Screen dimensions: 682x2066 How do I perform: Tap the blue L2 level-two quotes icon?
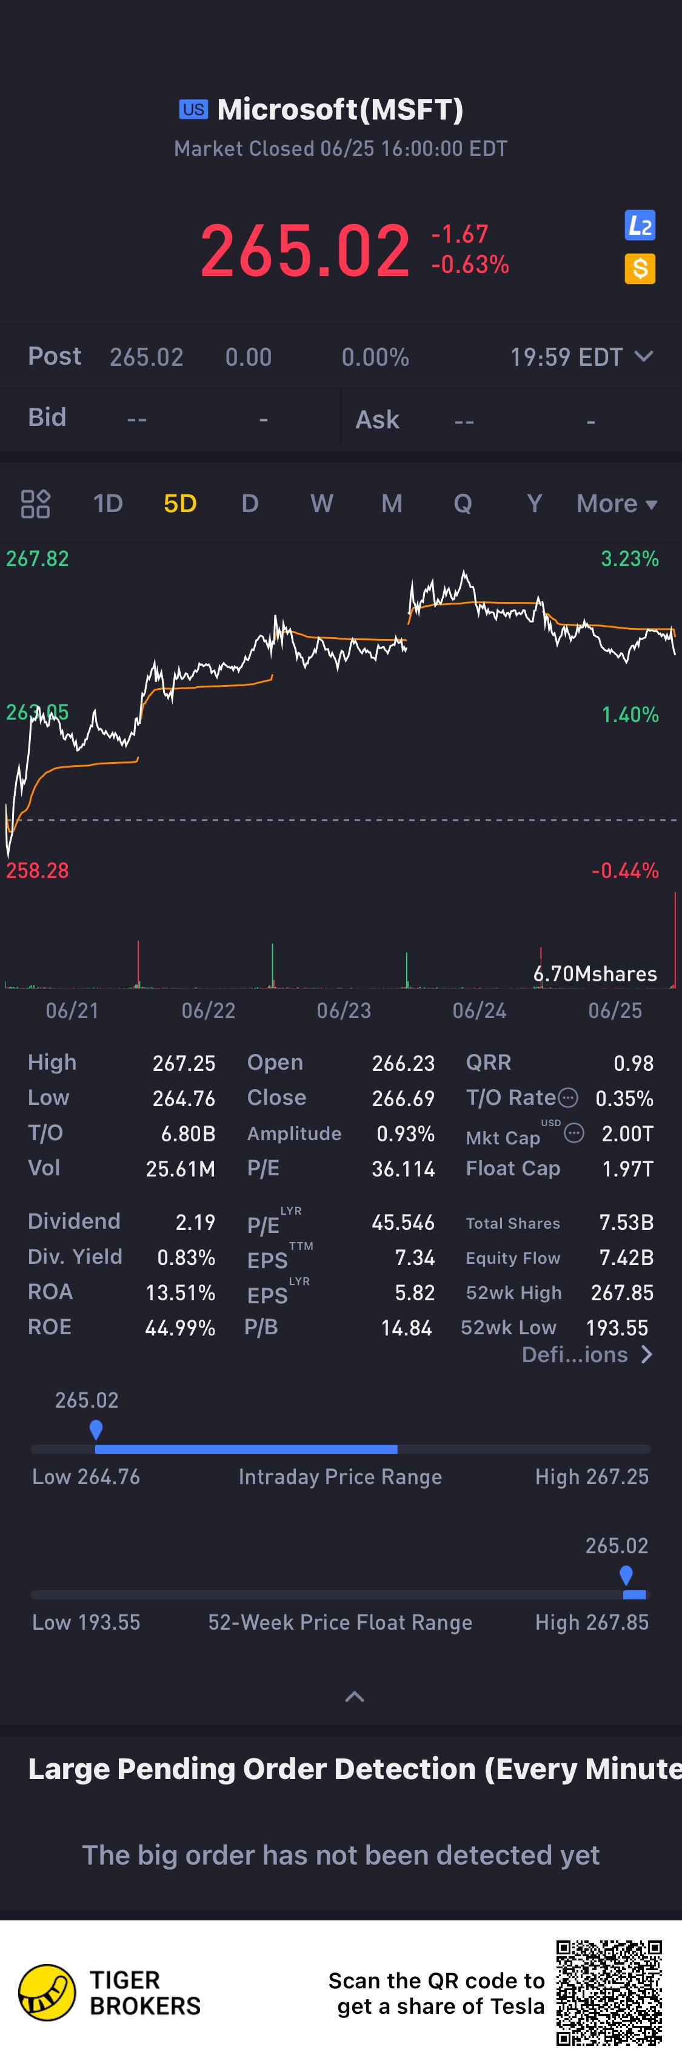coord(640,225)
